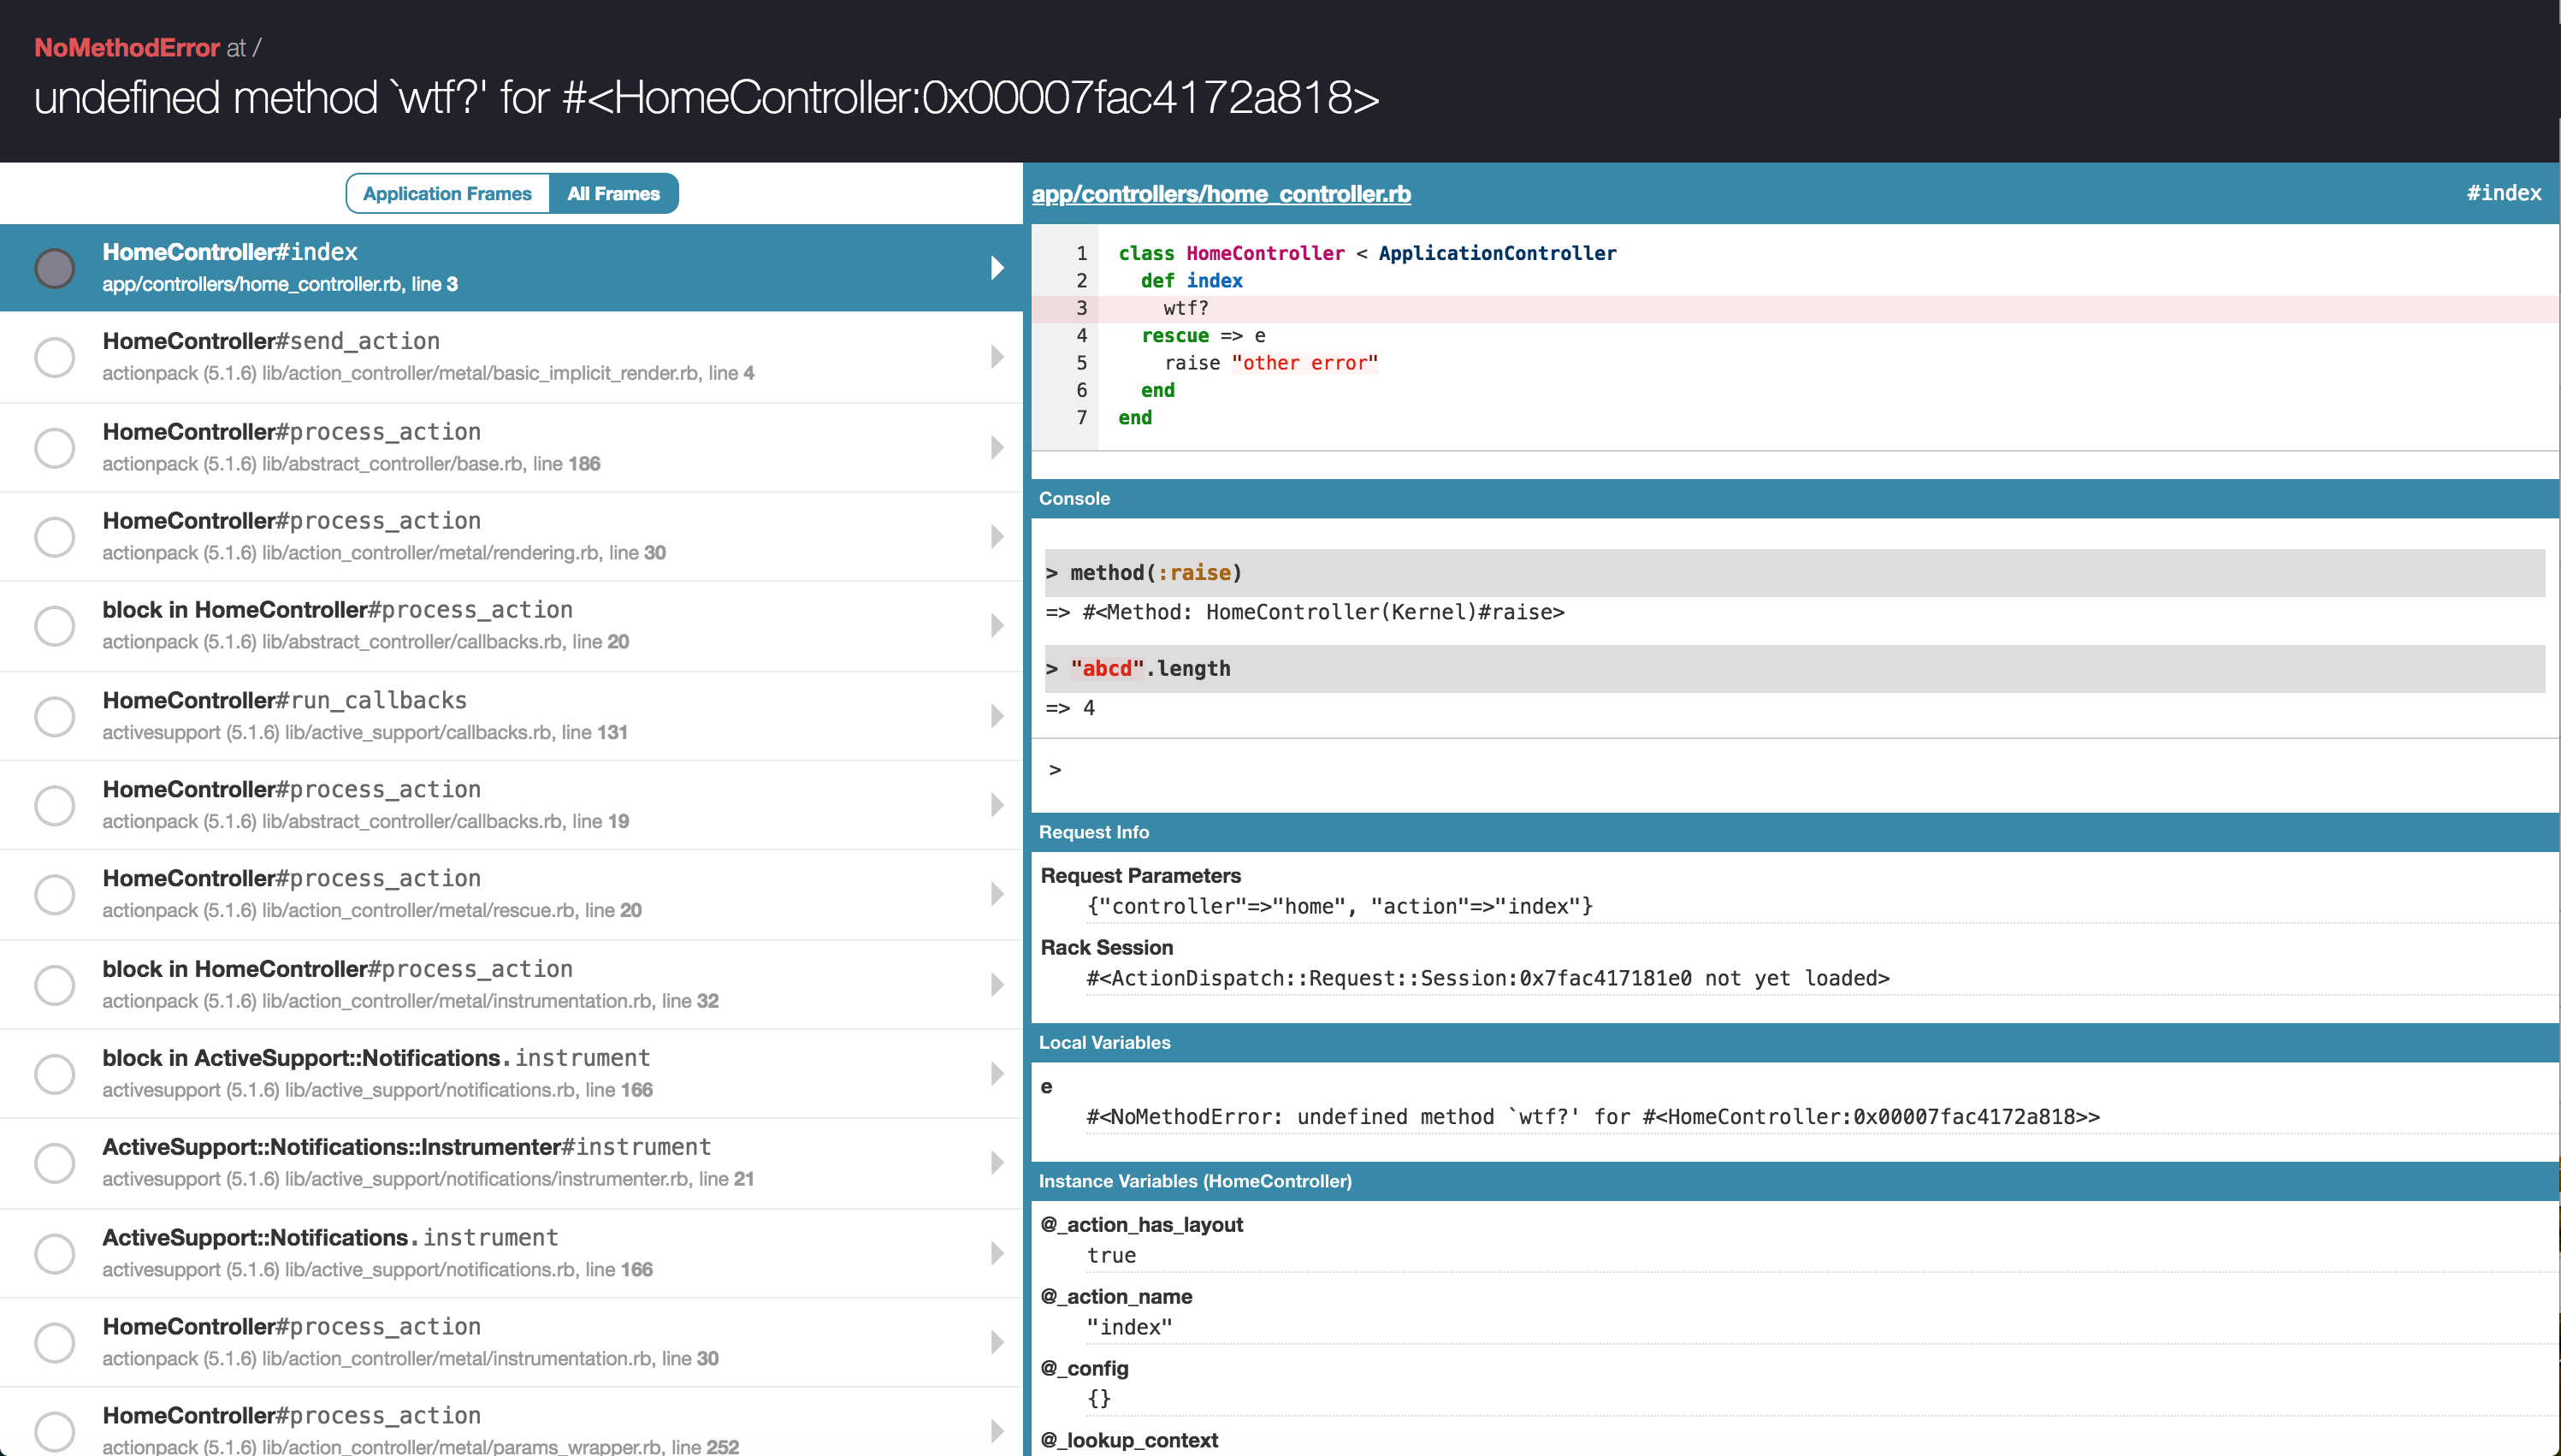Select radio for block in ActiveSupport::Notifications.instrument
Viewport: 2561px width, 1456px height.
coord(55,1074)
